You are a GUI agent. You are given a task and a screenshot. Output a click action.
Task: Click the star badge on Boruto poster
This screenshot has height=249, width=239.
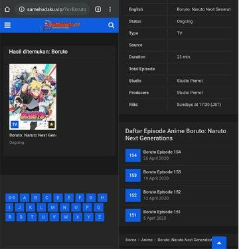point(52,124)
